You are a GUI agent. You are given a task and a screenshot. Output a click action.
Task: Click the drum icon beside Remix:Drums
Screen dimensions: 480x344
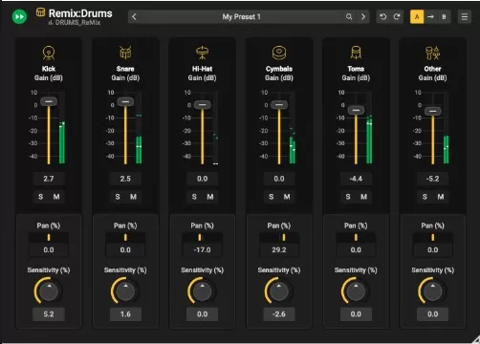coord(40,12)
